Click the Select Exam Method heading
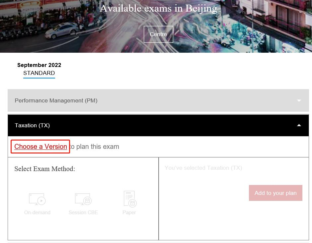 click(44, 169)
